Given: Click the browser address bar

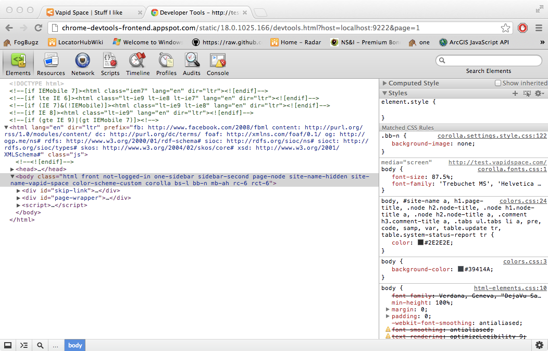Looking at the screenshot, I should [x=280, y=28].
